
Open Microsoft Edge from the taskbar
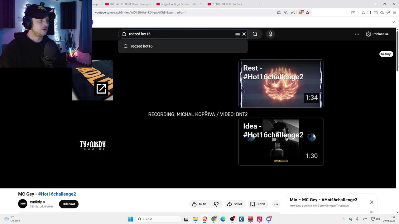223,219
